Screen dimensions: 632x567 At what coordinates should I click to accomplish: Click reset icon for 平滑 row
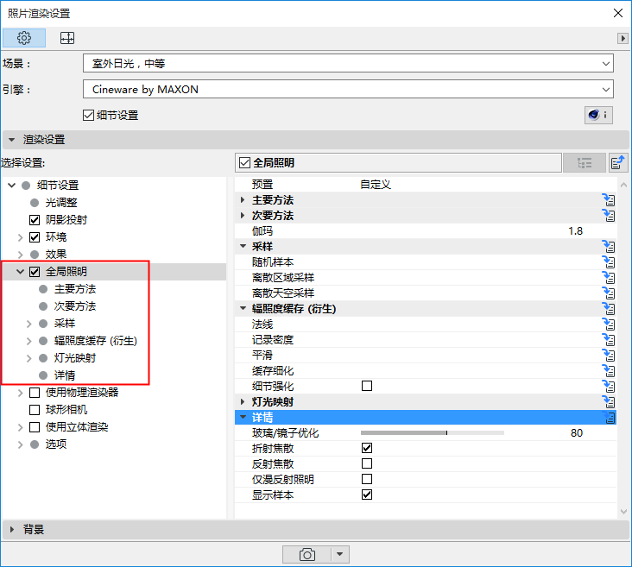[x=609, y=355]
